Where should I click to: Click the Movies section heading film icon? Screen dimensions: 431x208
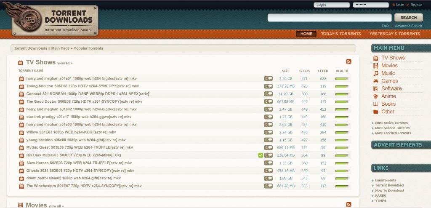coord(20,205)
